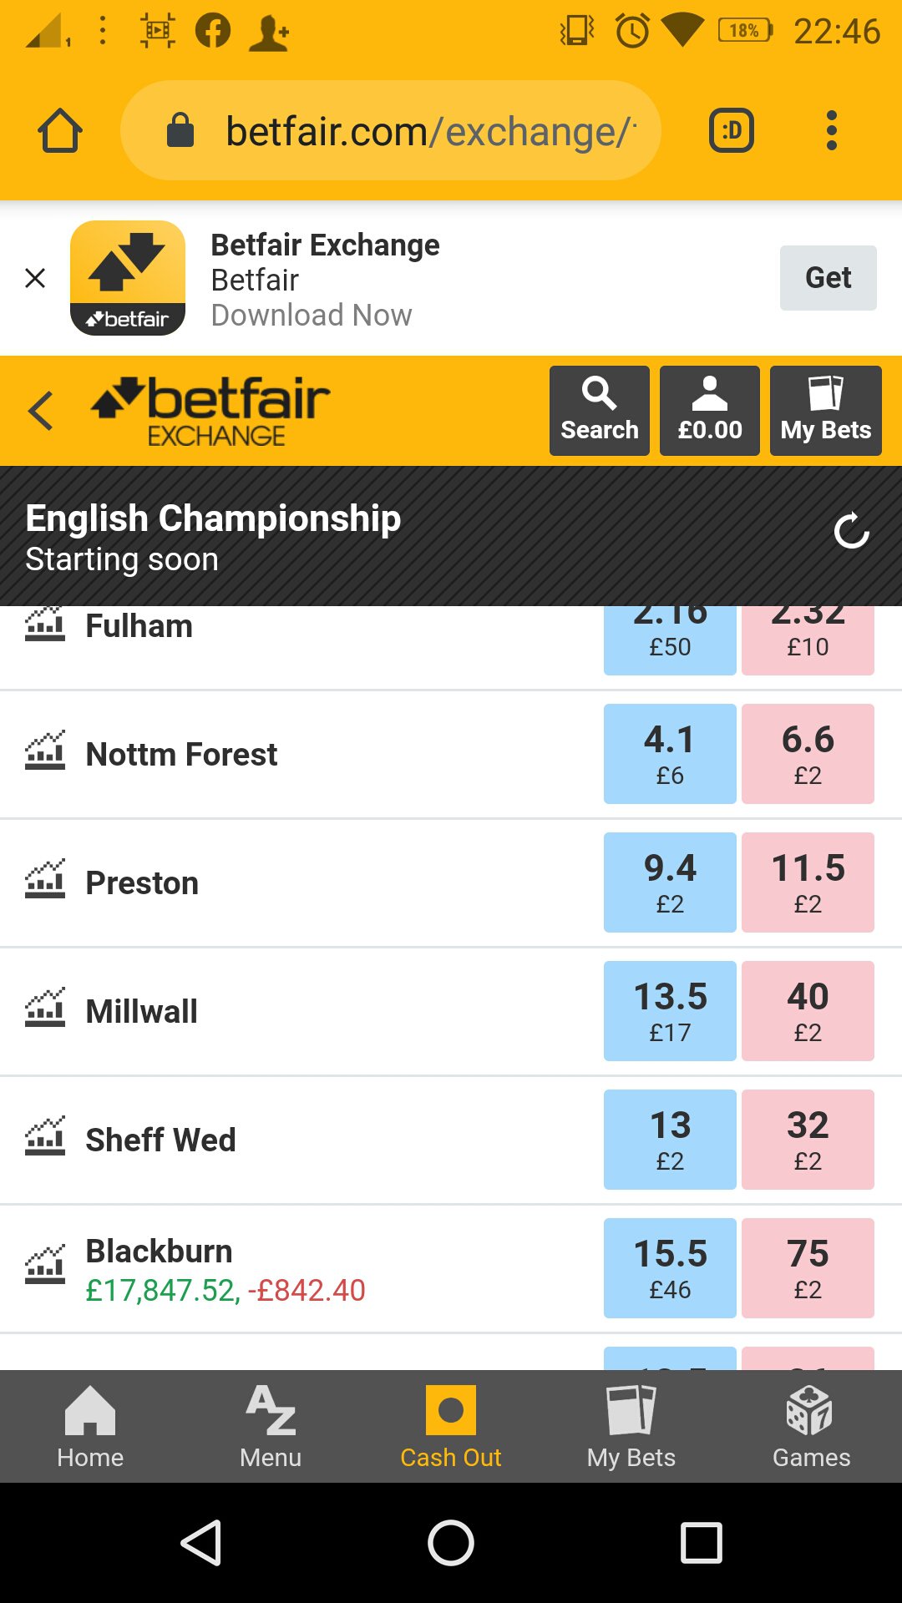Open the Search button in Betfair header
The height and width of the screenshot is (1603, 902).
coord(599,410)
